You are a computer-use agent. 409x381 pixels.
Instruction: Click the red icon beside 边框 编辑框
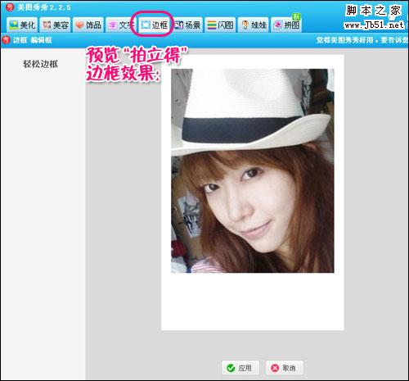(x=6, y=40)
